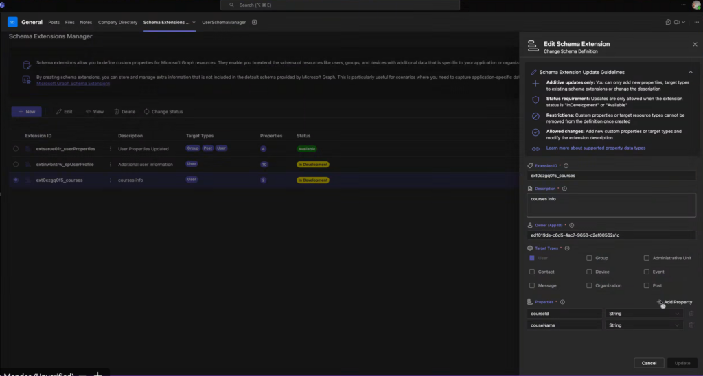Tick the Organization target type checkbox

pos(589,285)
